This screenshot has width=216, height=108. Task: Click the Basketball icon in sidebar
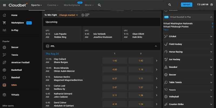coord(4,70)
